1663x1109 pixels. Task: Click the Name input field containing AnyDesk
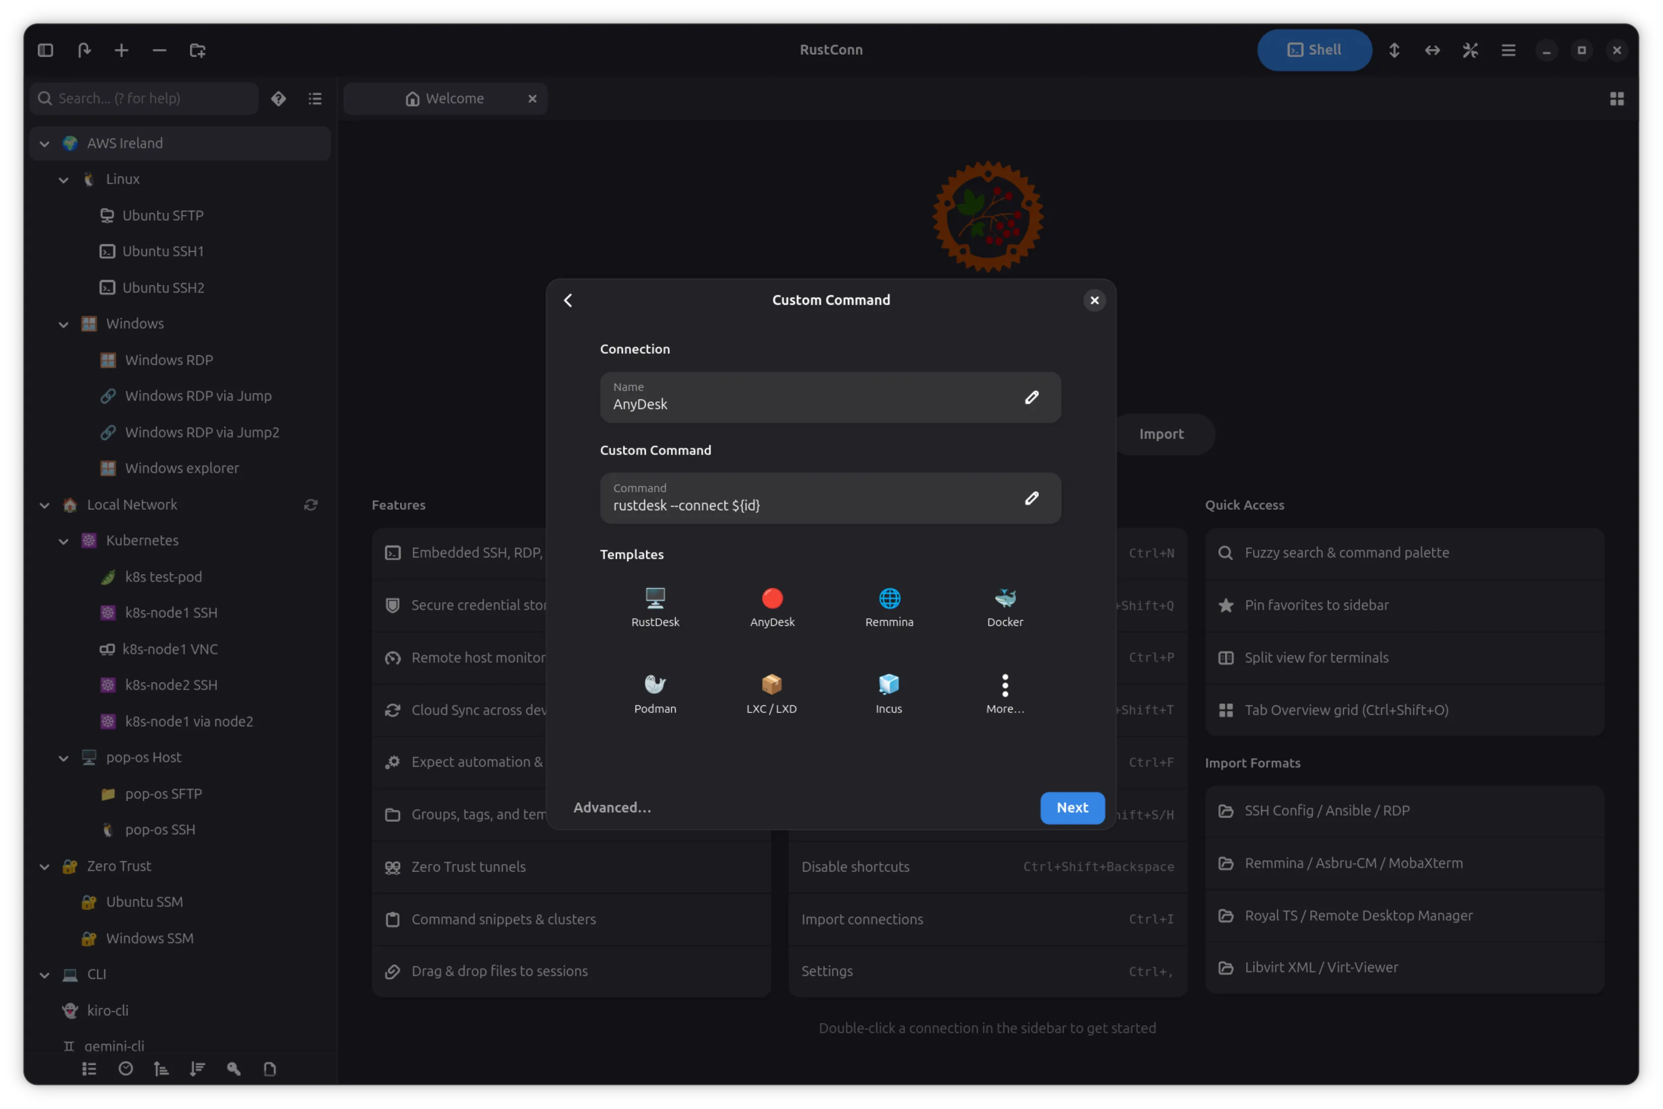(x=831, y=398)
